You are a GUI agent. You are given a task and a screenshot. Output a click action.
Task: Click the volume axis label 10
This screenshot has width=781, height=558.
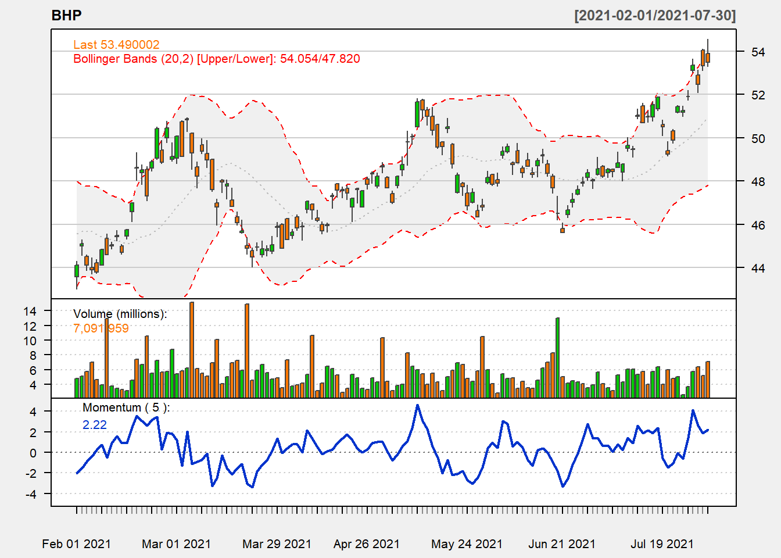pyautogui.click(x=30, y=341)
